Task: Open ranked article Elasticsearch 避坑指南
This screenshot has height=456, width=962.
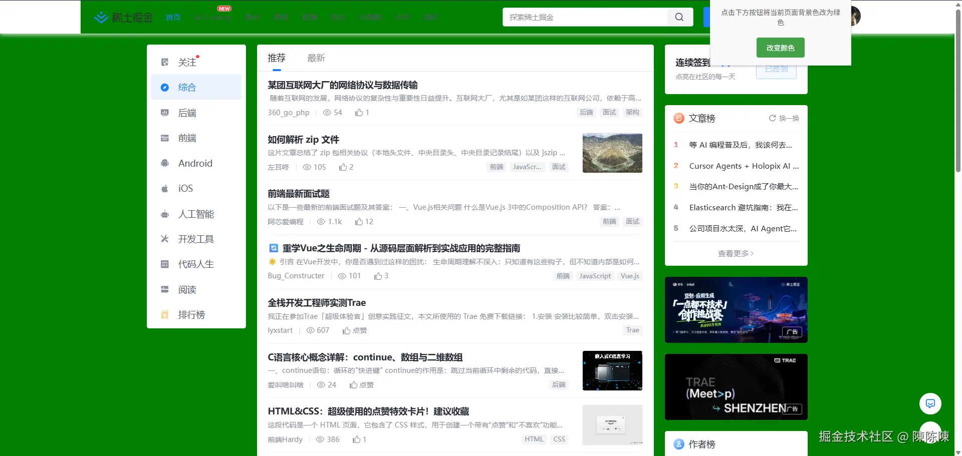Action: coord(744,207)
